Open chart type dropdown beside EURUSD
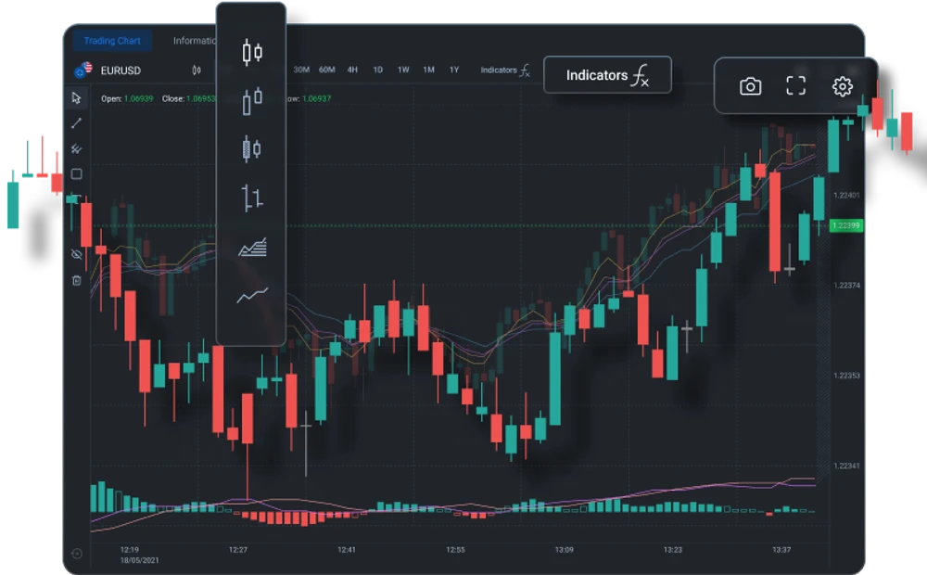927x575 pixels. [197, 70]
